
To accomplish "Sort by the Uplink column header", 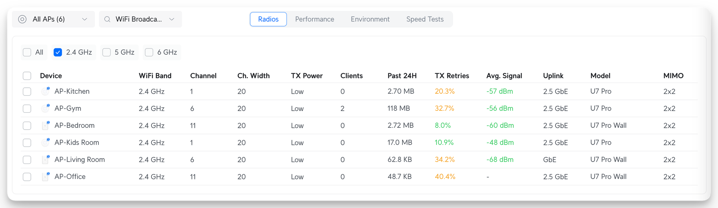I will coord(553,76).
